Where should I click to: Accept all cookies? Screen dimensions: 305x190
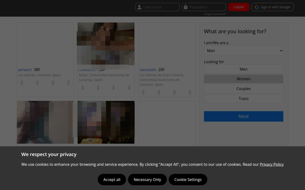112,180
